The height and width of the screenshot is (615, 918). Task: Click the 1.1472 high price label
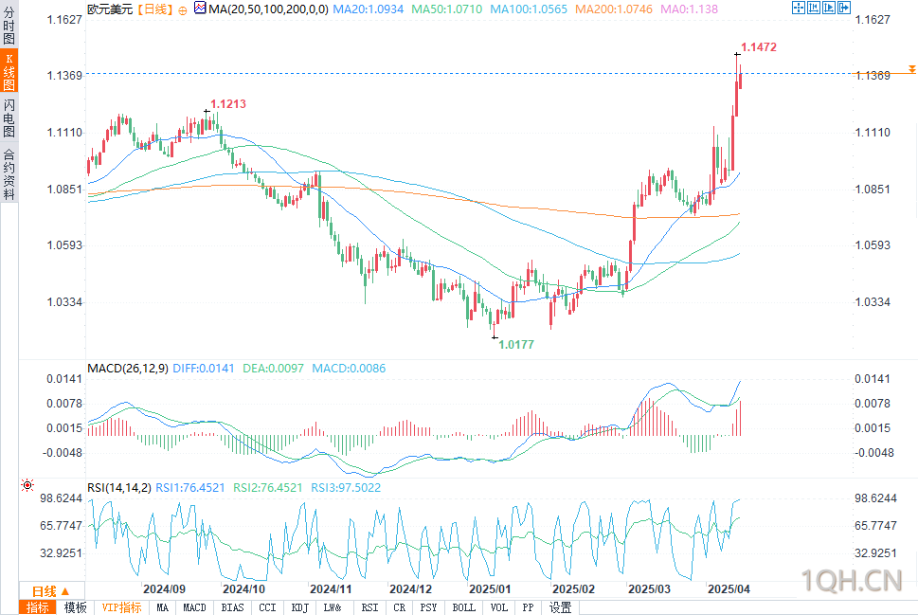click(x=759, y=46)
